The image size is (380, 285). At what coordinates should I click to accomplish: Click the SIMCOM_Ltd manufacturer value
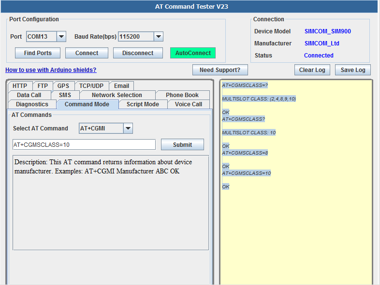pyautogui.click(x=322, y=43)
